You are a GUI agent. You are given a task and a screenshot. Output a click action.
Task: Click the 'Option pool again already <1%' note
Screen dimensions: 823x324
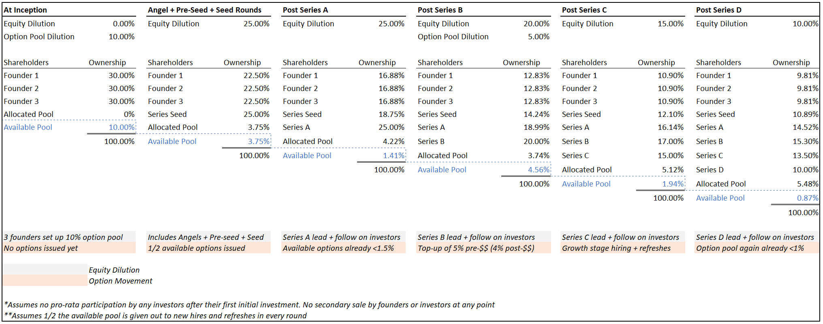tap(750, 248)
